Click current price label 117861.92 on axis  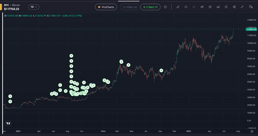[x=251, y=29]
